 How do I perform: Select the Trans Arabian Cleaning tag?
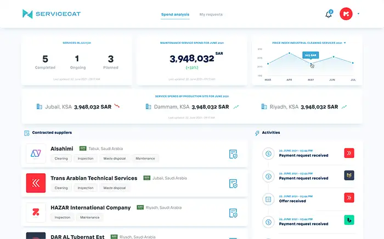click(x=61, y=188)
